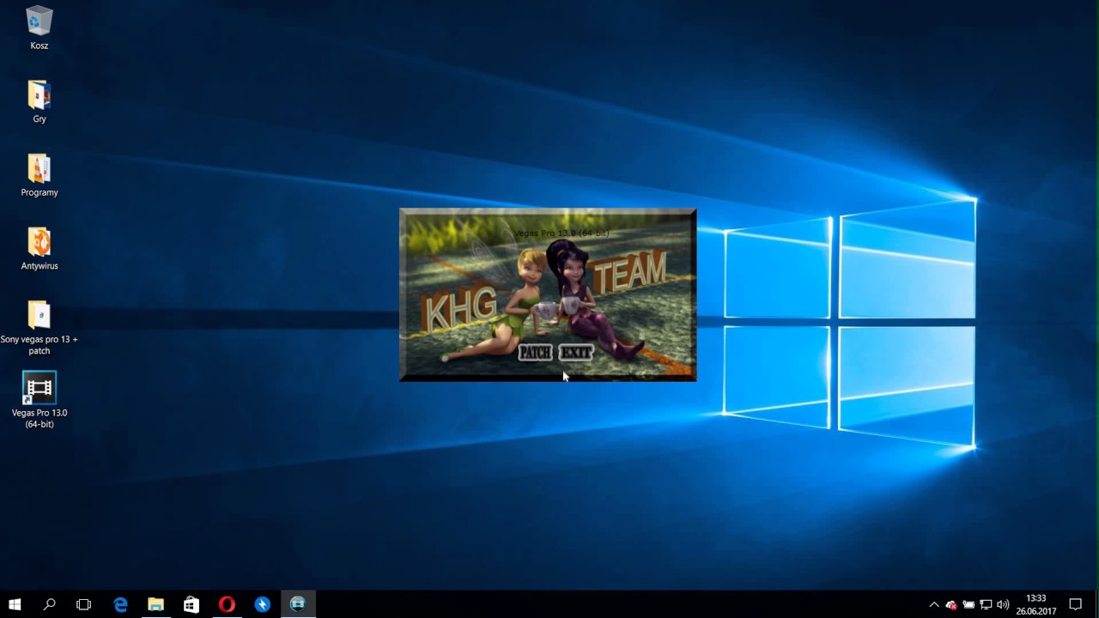Launch the Opera browser from the taskbar
The image size is (1099, 618).
click(x=227, y=604)
